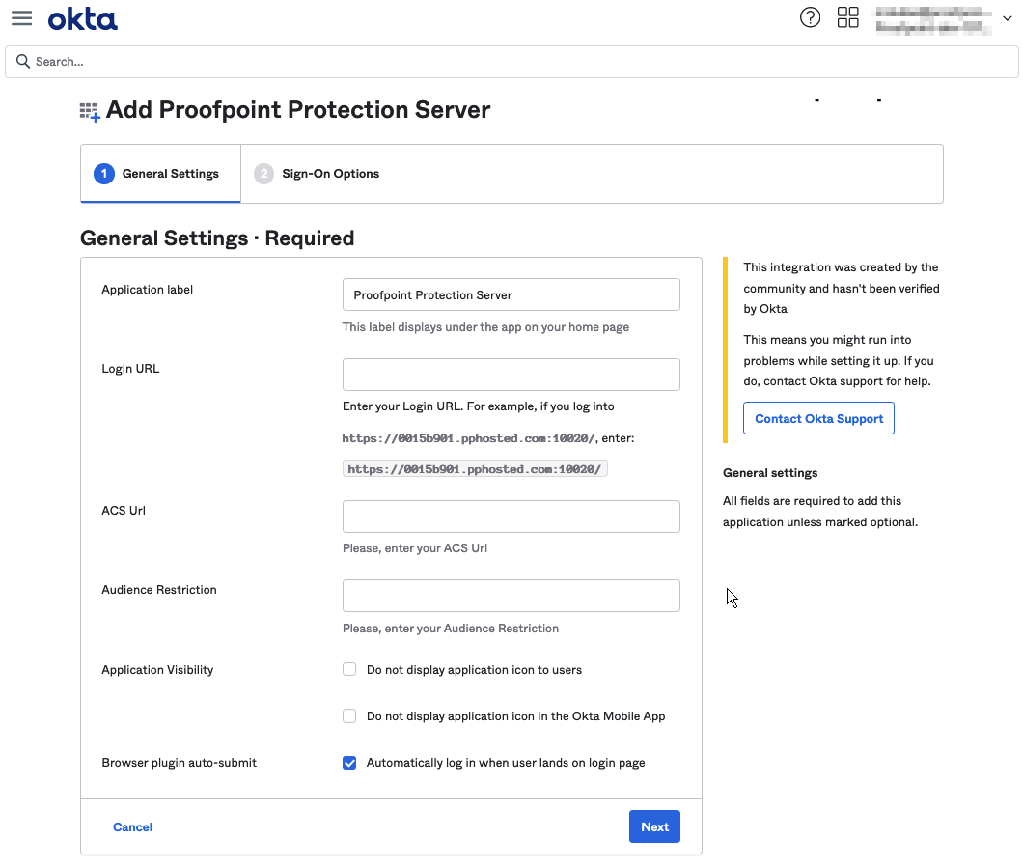Open the hamburger navigation menu
Viewport: 1023px width, 868px height.
[21, 17]
